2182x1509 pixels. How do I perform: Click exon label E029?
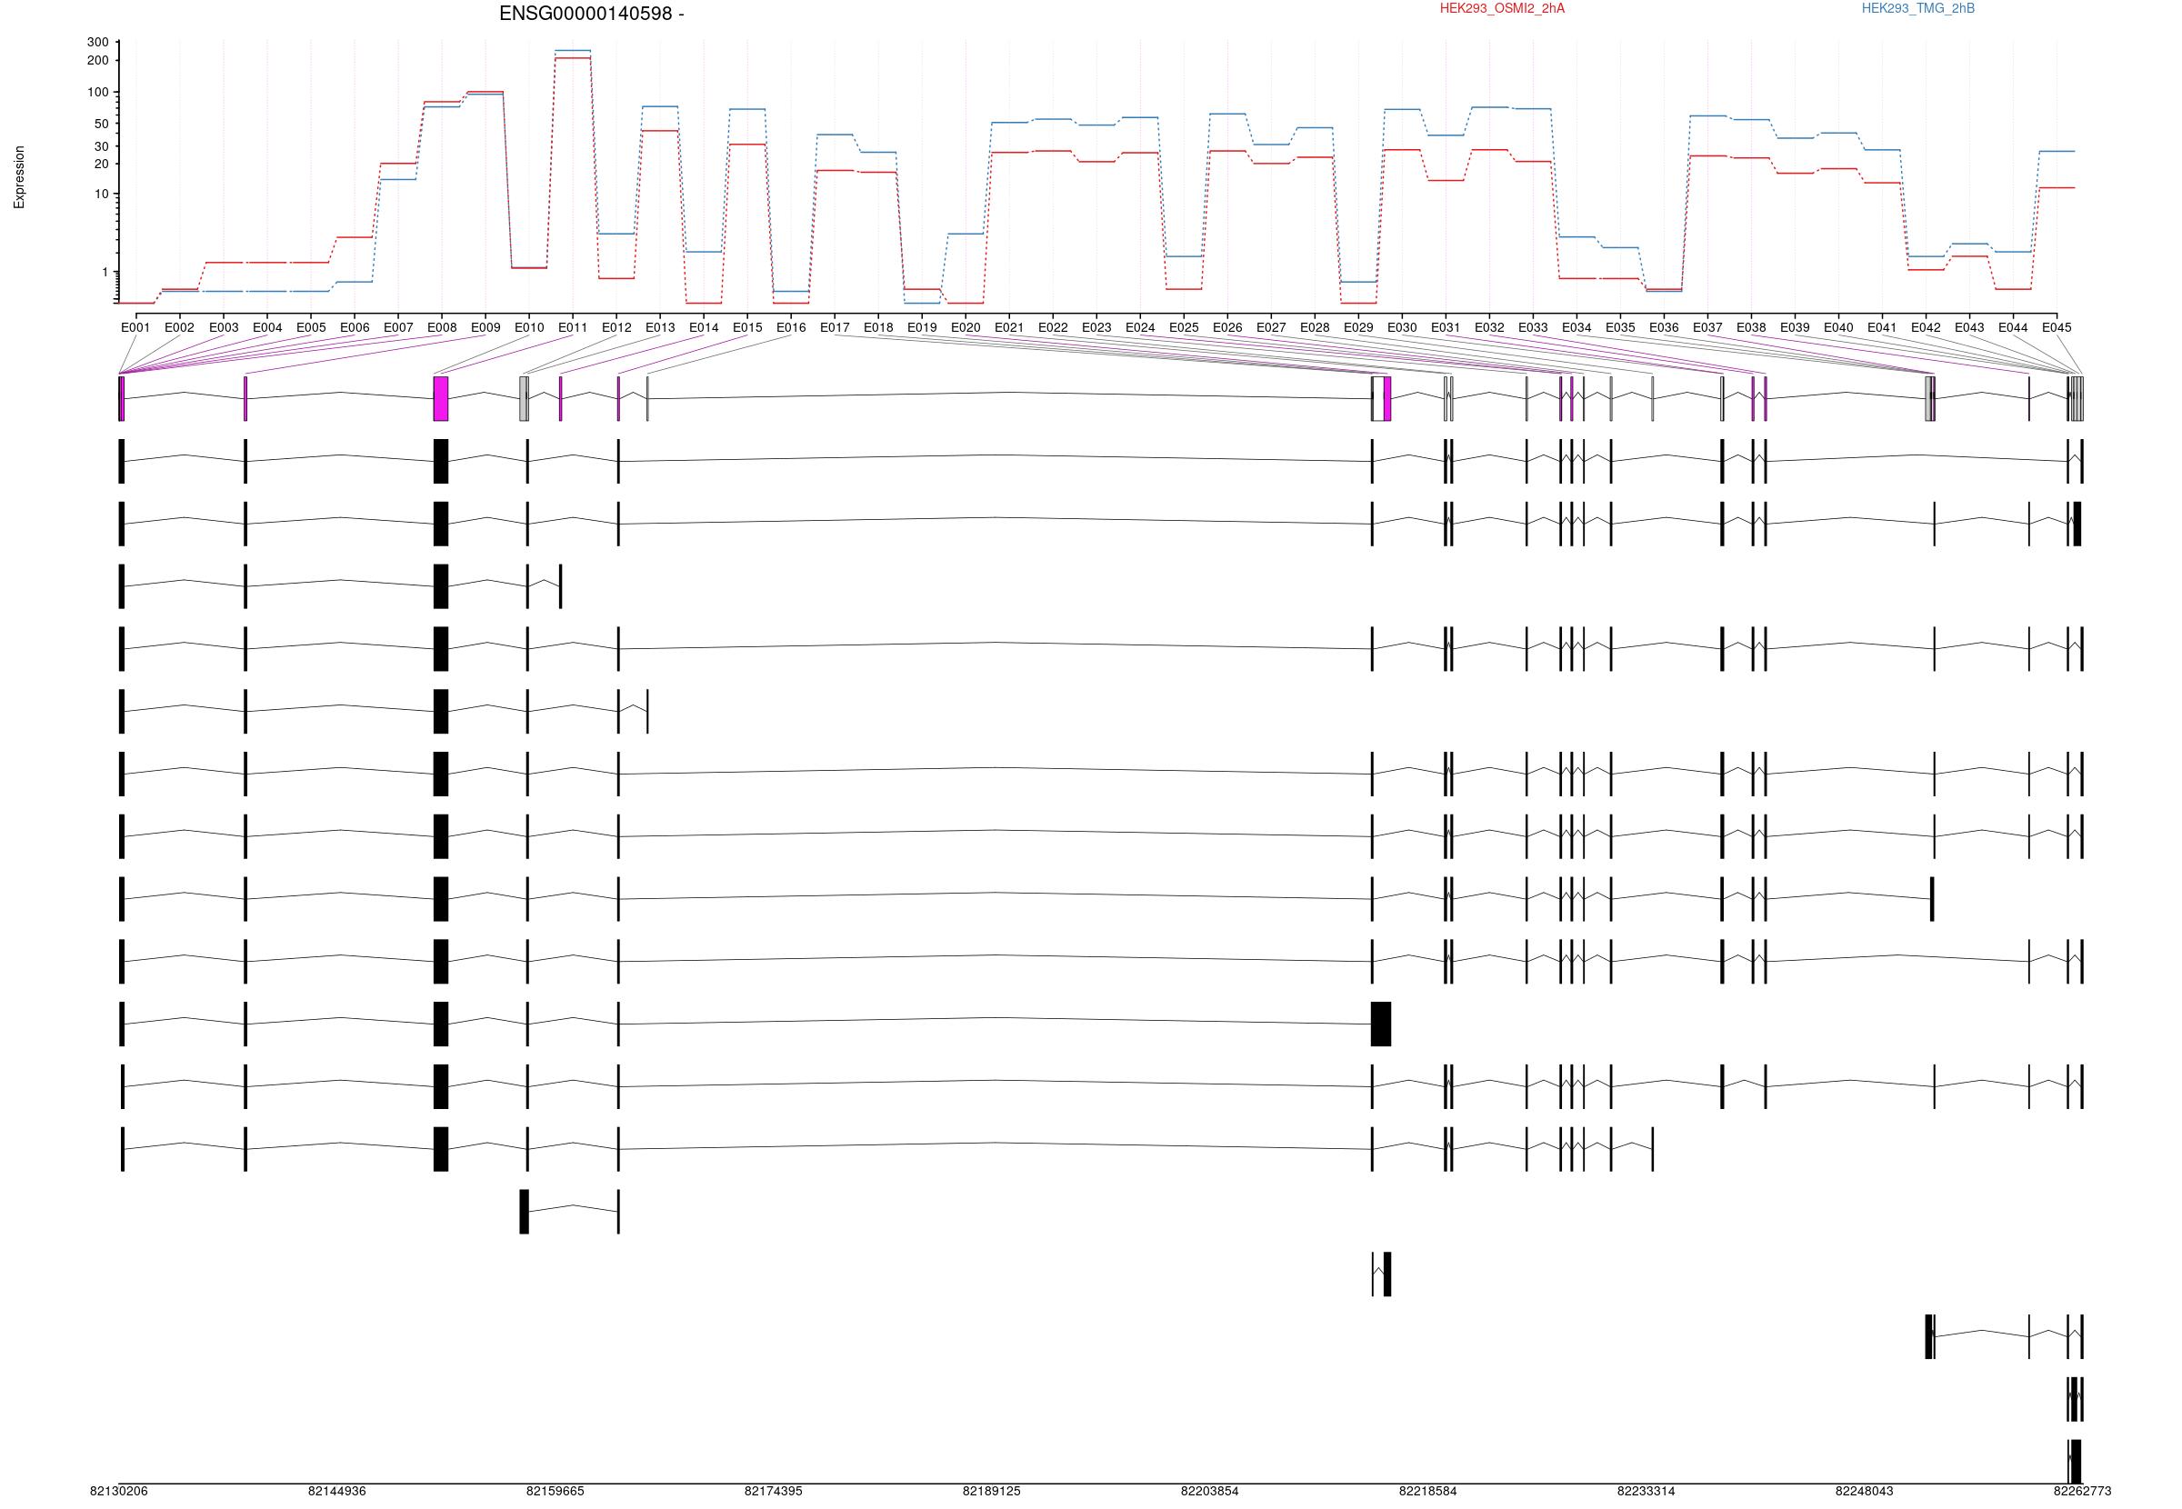(x=1357, y=328)
